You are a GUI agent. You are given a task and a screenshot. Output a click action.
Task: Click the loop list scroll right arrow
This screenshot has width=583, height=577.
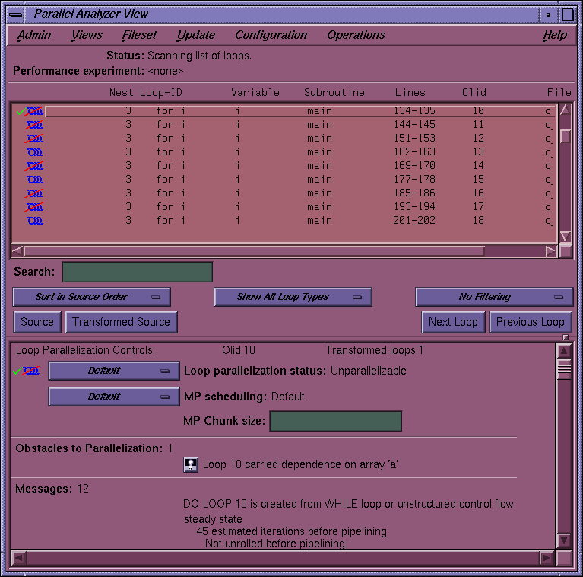tap(550, 251)
